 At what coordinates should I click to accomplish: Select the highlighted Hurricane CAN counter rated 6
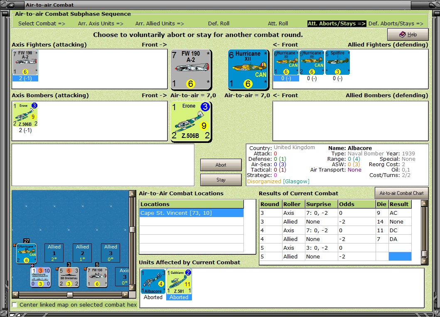286,63
